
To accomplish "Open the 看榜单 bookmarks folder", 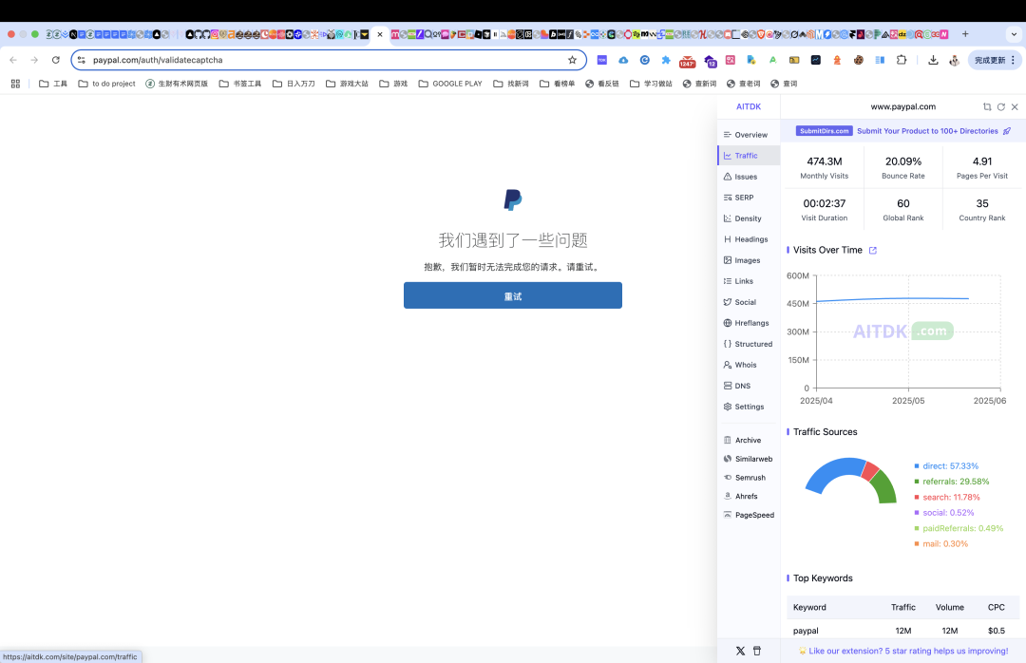I will 557,84.
